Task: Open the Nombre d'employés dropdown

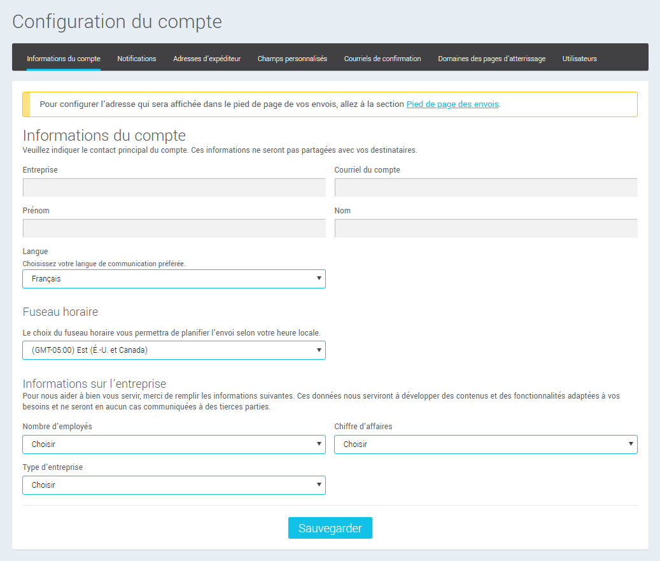Action: click(x=174, y=444)
